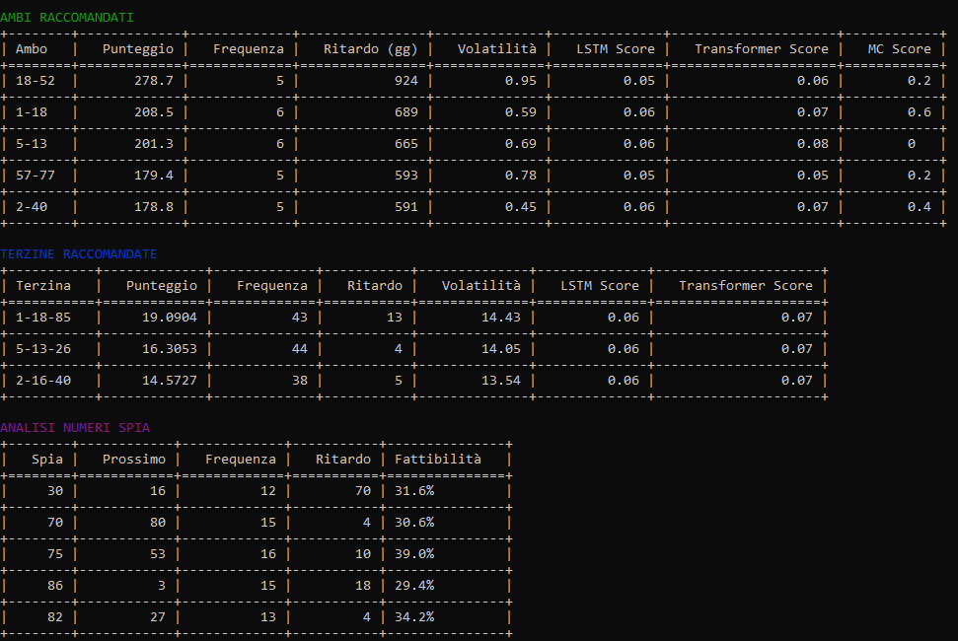Select terzina 5-13-26 cell

tap(42, 348)
